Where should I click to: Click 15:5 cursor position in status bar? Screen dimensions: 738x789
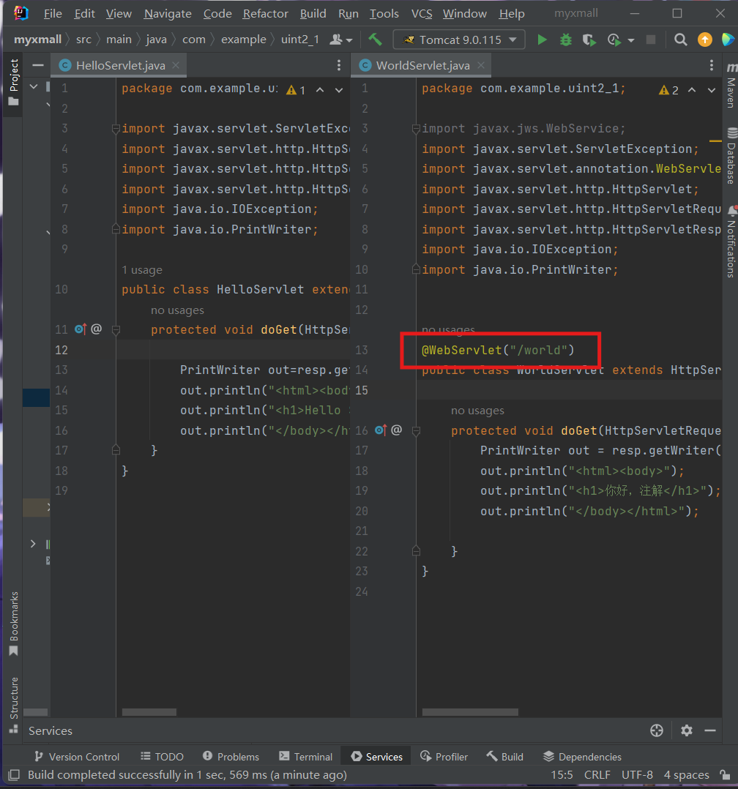point(562,775)
